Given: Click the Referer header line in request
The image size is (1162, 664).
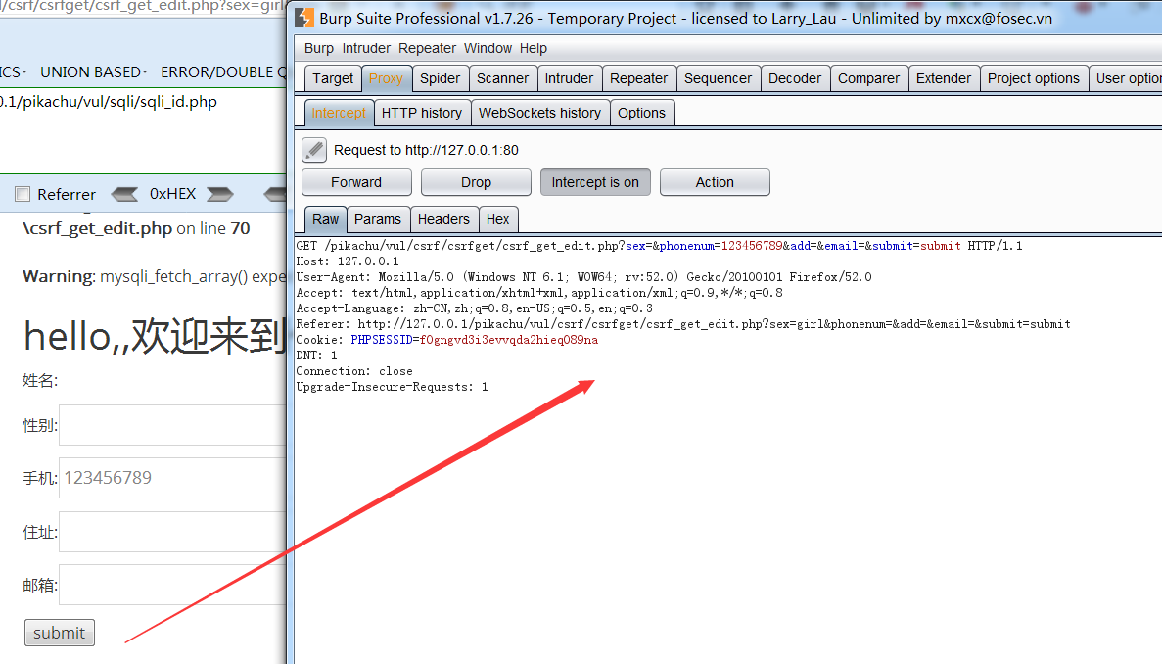Looking at the screenshot, I should point(683,324).
